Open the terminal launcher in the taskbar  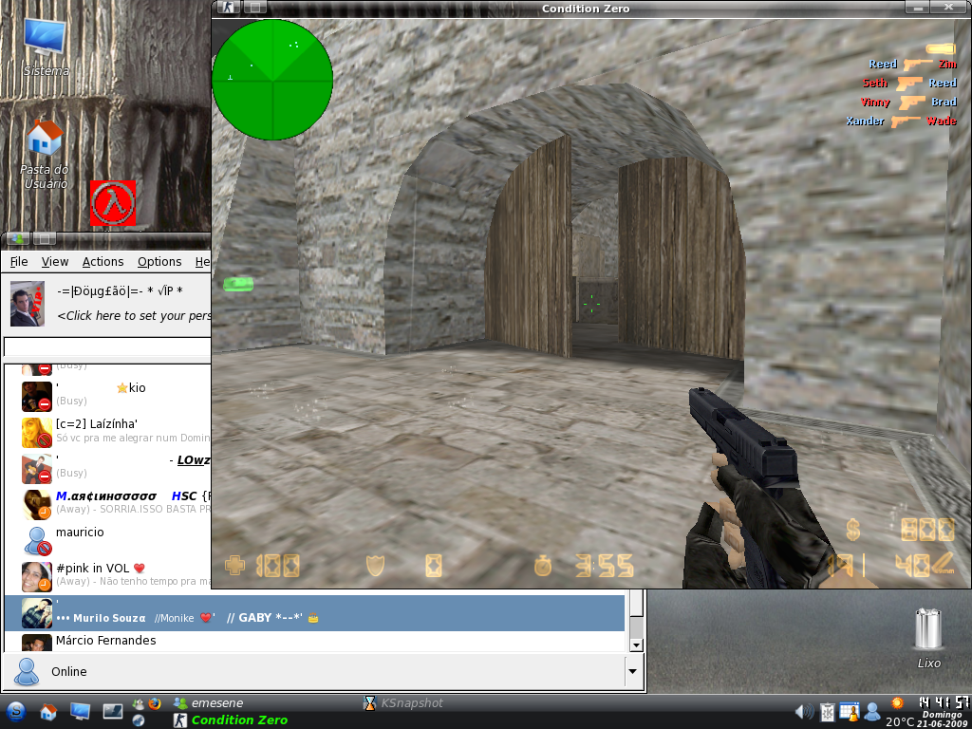tap(113, 711)
